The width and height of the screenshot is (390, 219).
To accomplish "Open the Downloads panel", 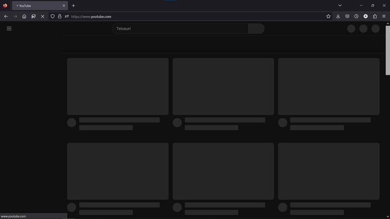I will click(x=338, y=16).
